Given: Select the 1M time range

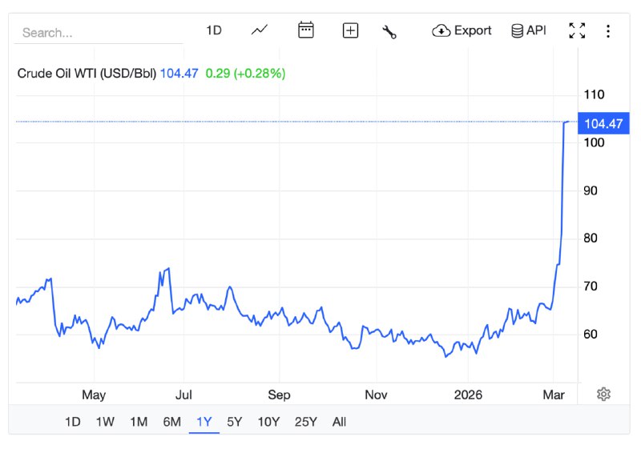Looking at the screenshot, I should point(139,422).
